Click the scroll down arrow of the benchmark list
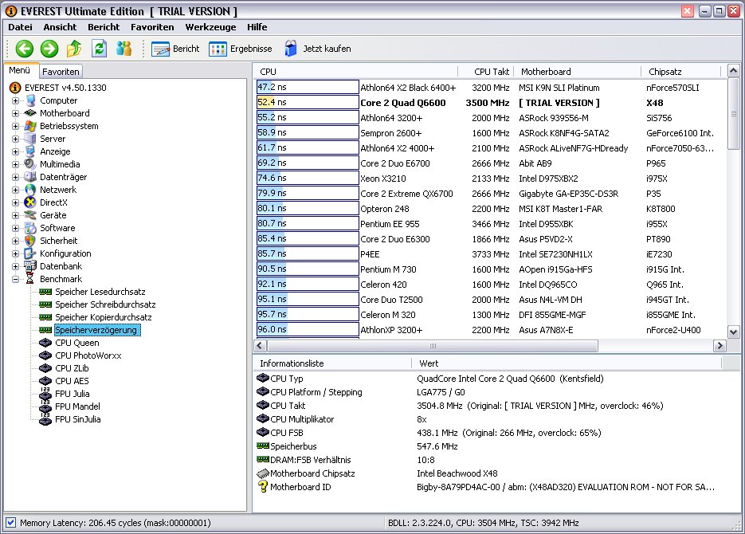The image size is (745, 534). click(733, 332)
